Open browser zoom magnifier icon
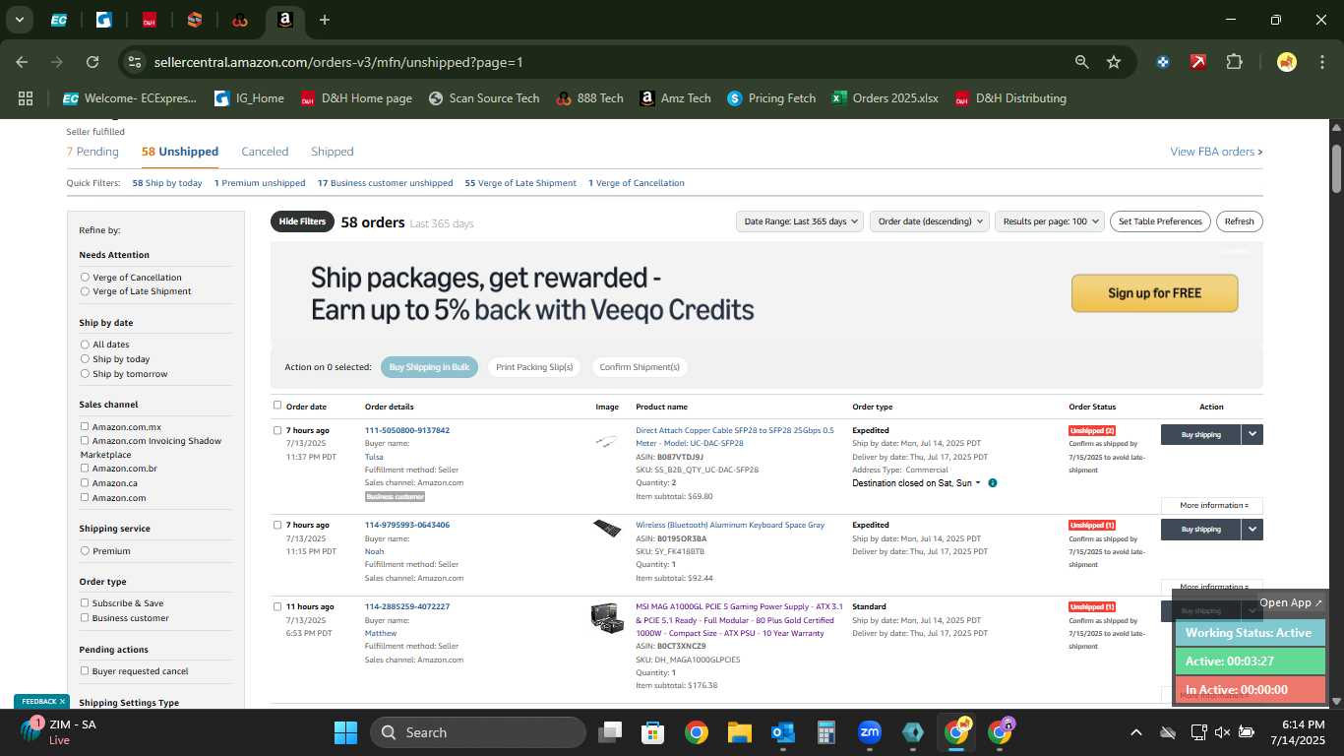Viewport: 1344px width, 756px height. tap(1081, 62)
